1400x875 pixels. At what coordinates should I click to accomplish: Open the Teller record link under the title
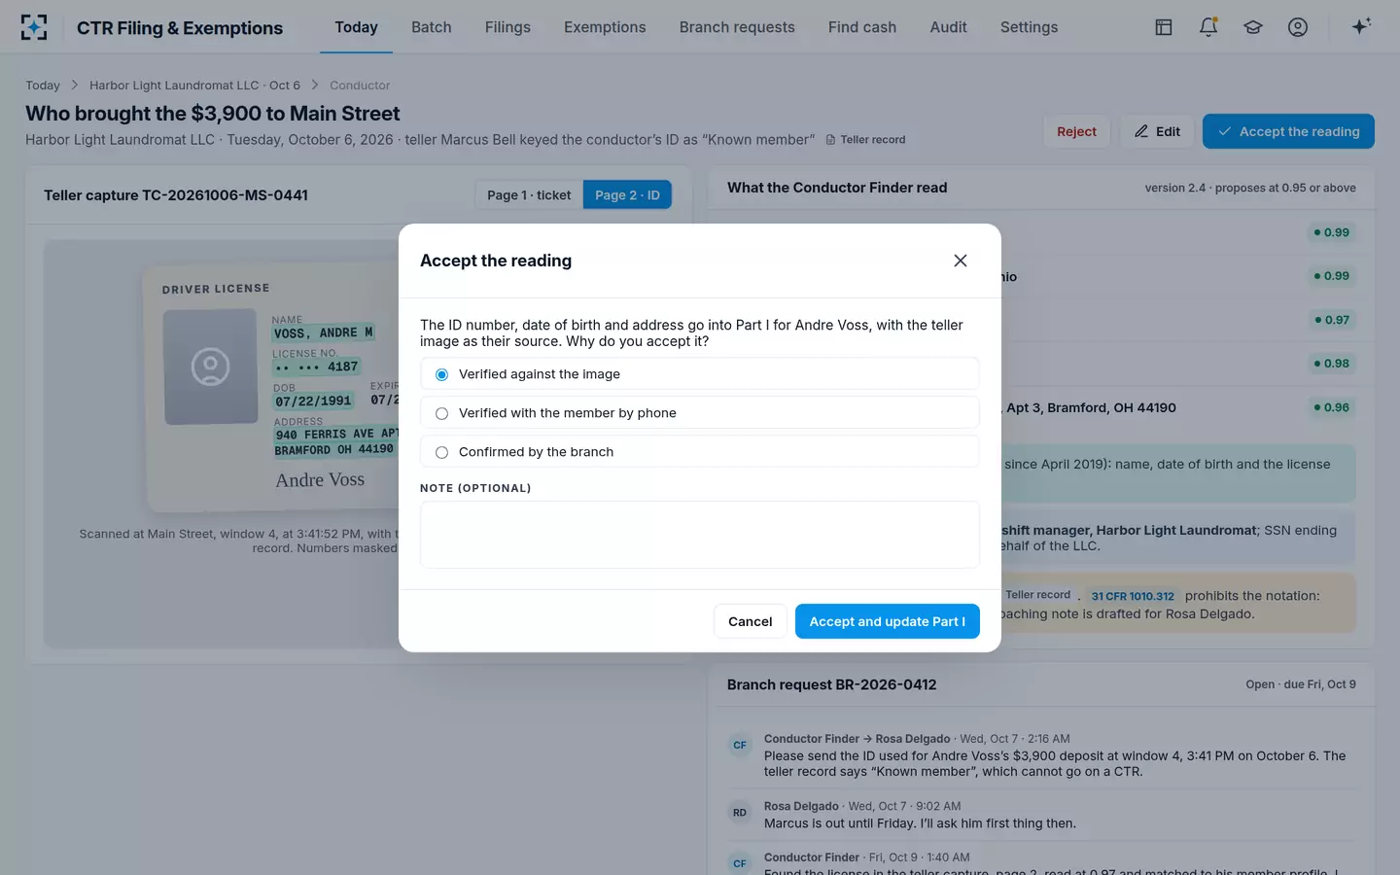pos(865,140)
